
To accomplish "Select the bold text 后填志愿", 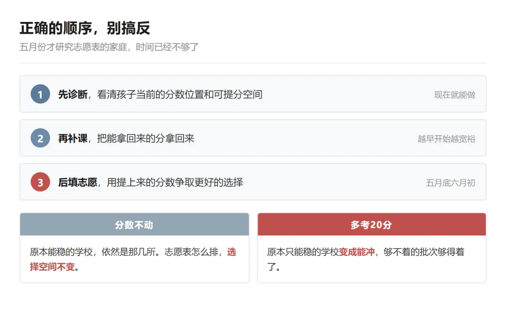I will 77,183.
